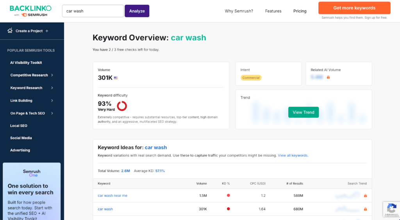Open Social Media in the sidebar

[x=21, y=138]
